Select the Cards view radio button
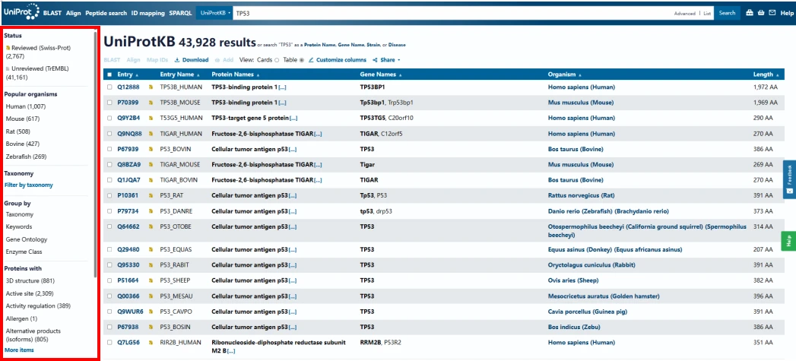Screen dimensions: 796x361 pos(277,60)
